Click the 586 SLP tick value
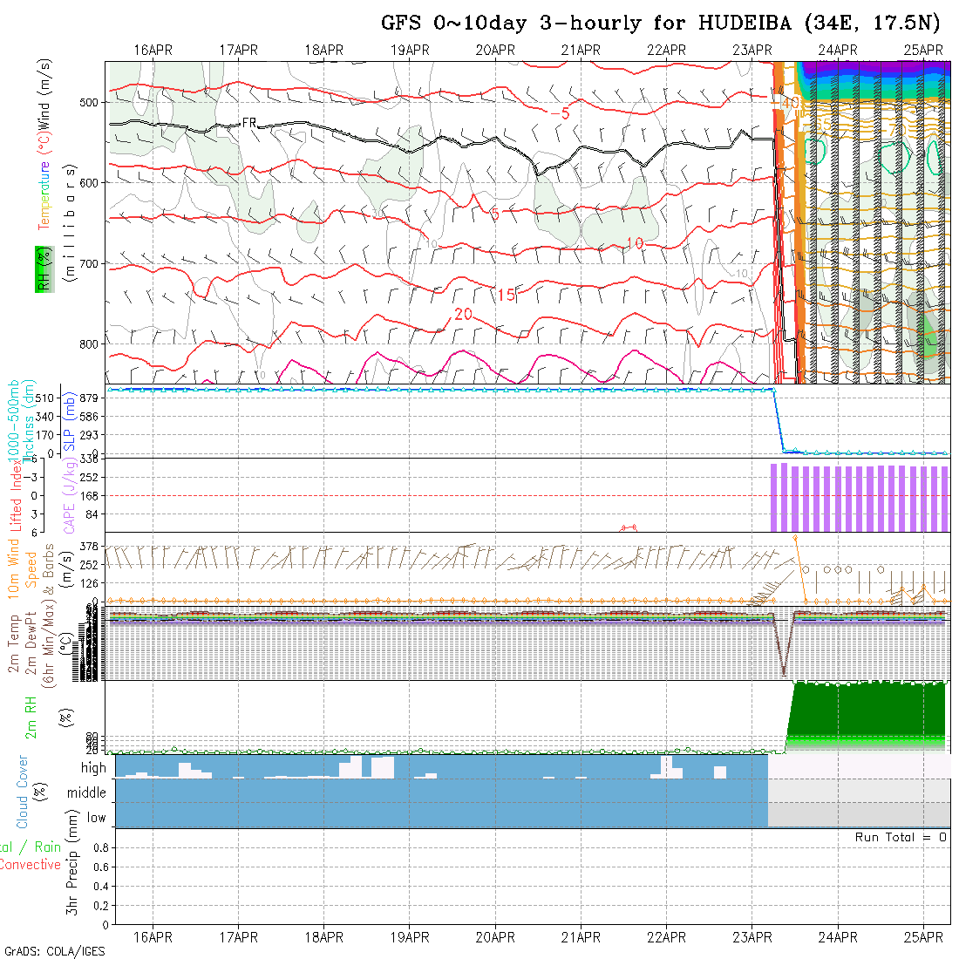 [x=89, y=417]
